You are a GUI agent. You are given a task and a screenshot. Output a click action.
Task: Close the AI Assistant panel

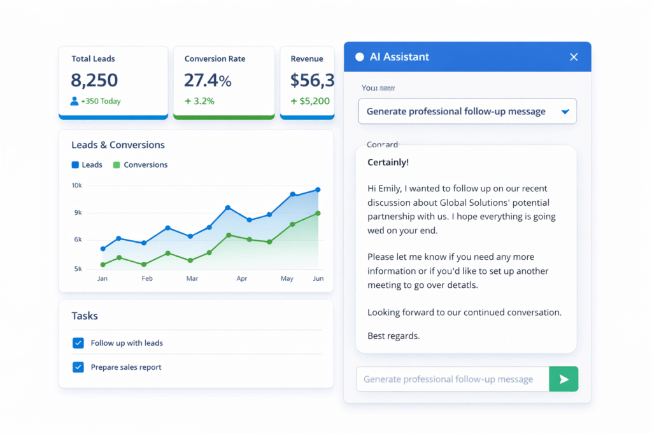[574, 57]
